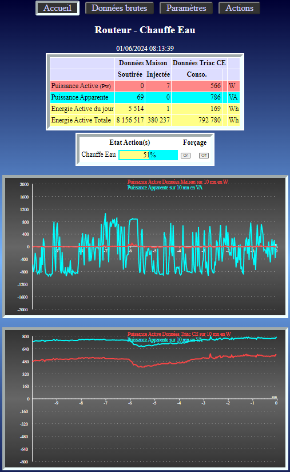Screen dimensions: 290x472
Task: Click the Données Maison column header
Action: pyautogui.click(x=143, y=63)
